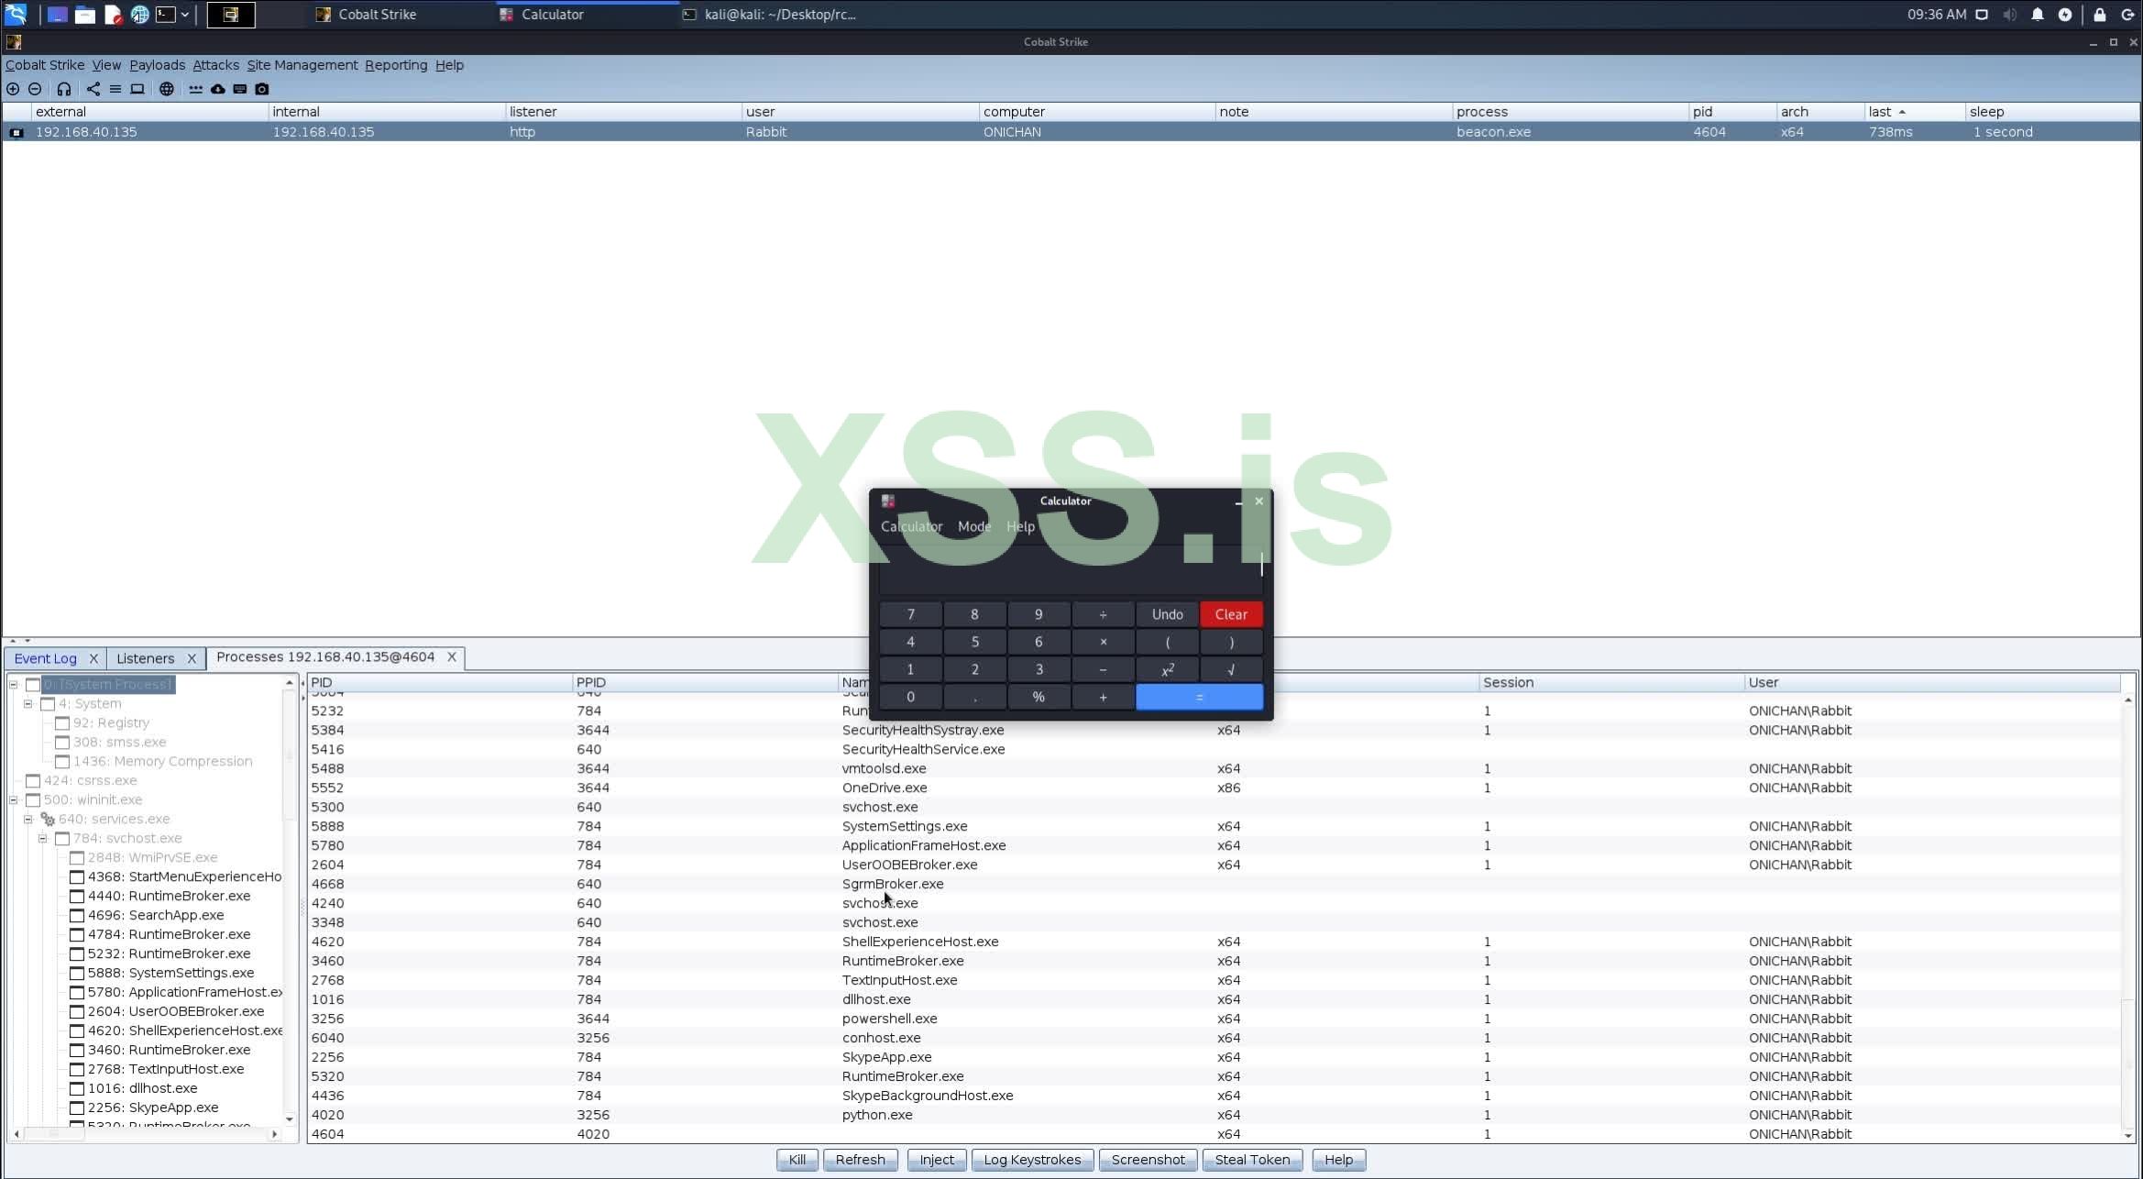Open downloads via cloud download icon
Viewport: 2143px width, 1179px height.
click(x=217, y=89)
